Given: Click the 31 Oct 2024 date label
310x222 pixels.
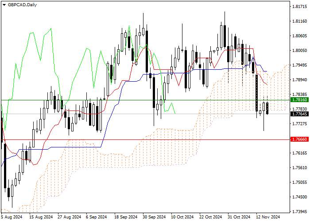Looking at the screenshot, I should tap(239, 217).
